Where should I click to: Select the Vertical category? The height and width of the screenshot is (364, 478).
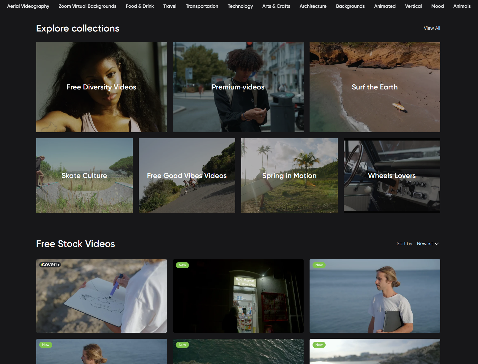point(413,6)
